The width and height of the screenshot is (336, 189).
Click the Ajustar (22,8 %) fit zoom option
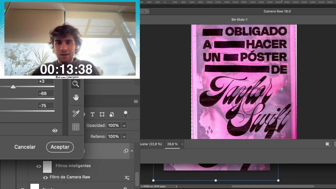pyautogui.click(x=151, y=144)
